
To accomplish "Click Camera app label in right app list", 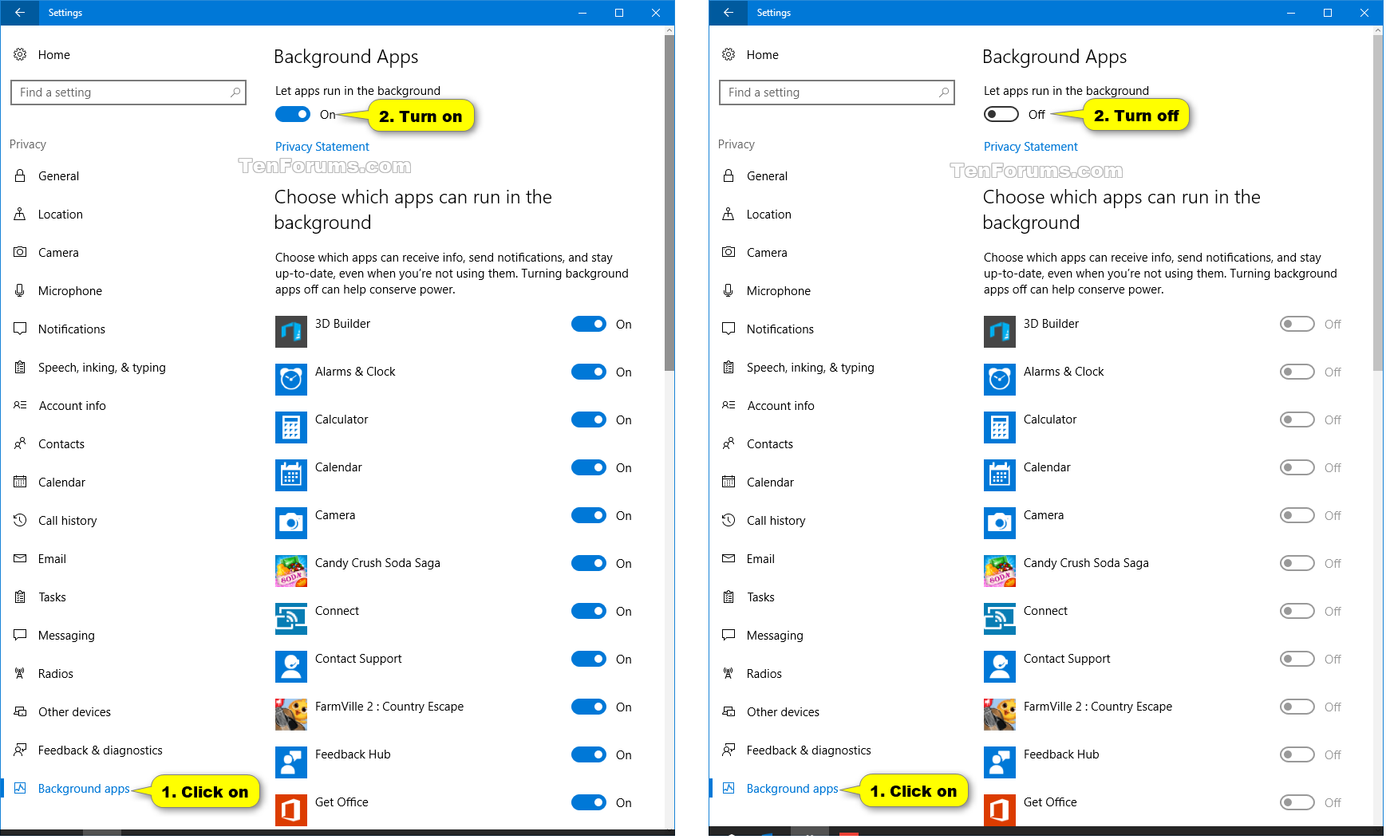I will click(1044, 515).
